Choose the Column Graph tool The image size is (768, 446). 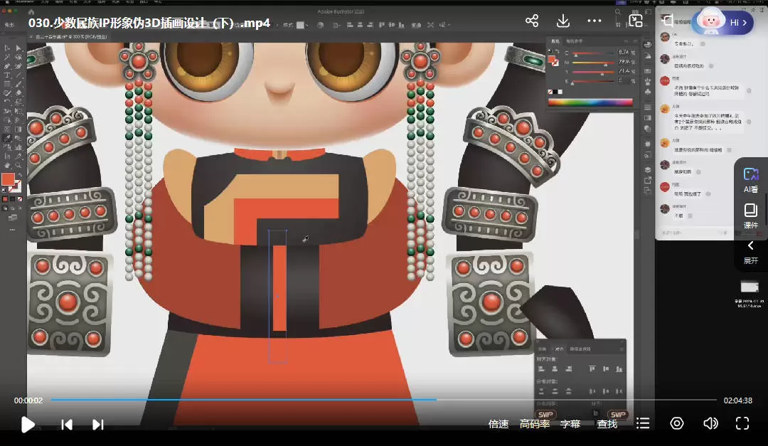coord(18,147)
